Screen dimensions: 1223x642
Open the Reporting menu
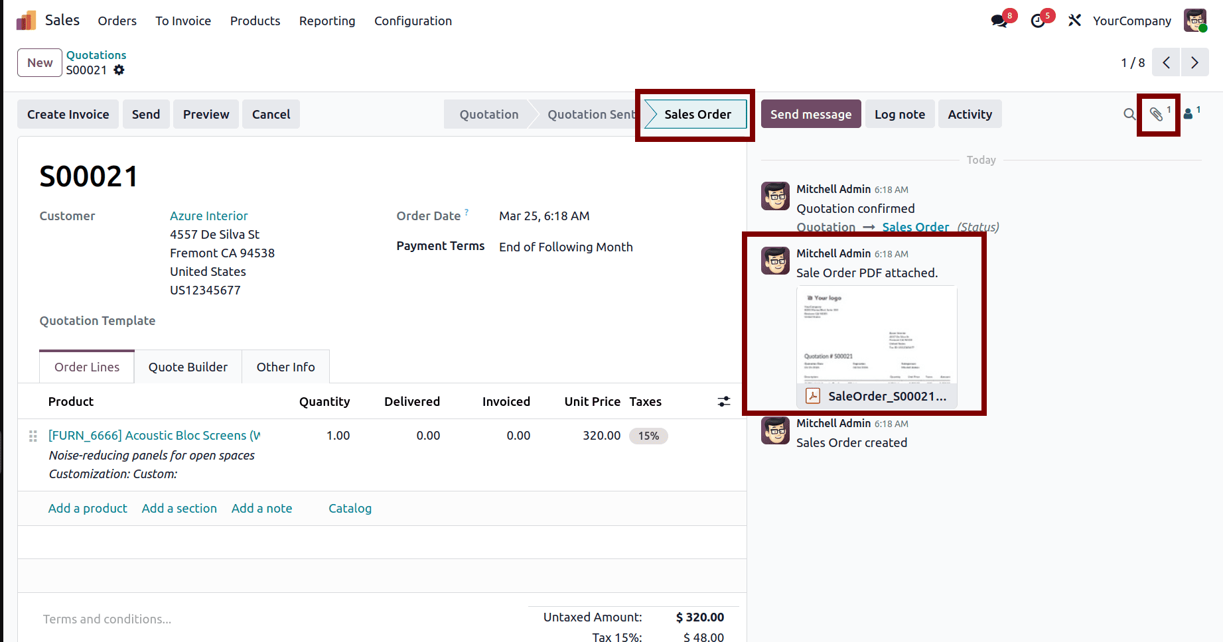(x=327, y=21)
